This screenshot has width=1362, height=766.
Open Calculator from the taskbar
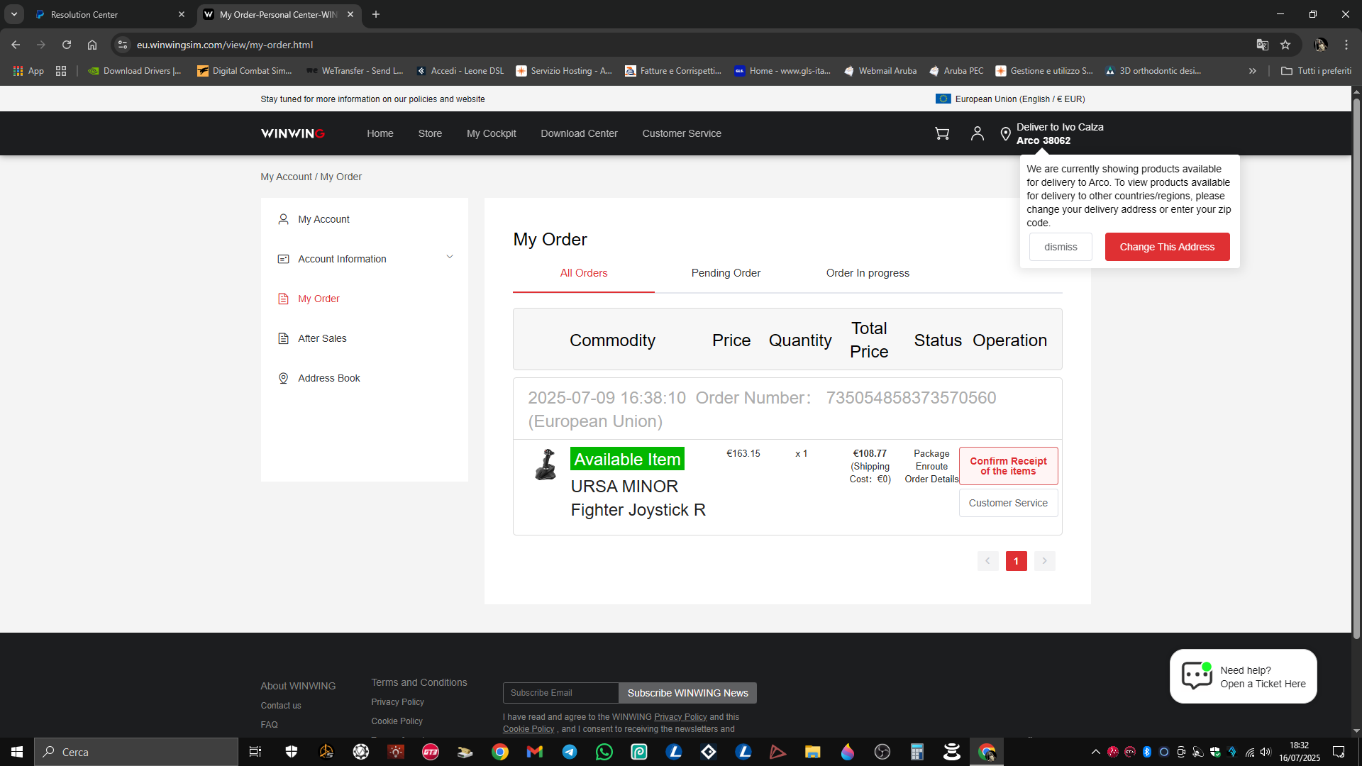tap(917, 752)
